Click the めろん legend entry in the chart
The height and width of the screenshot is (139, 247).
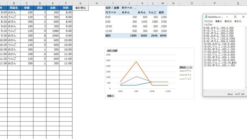(x=186, y=75)
